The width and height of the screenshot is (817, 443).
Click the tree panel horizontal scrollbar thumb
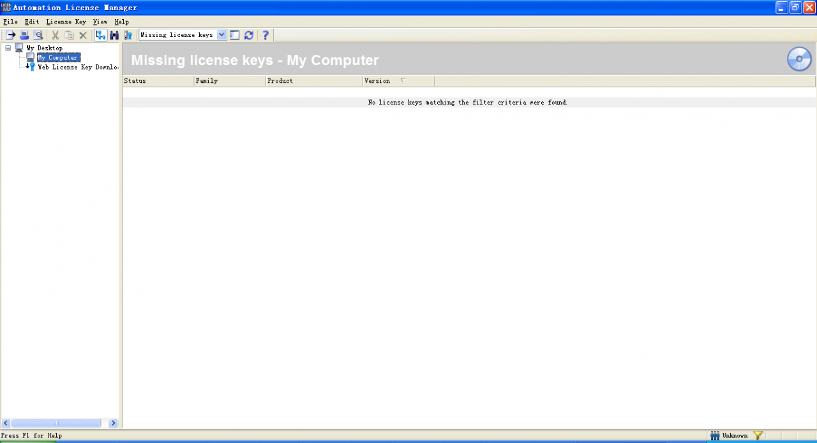pos(56,423)
